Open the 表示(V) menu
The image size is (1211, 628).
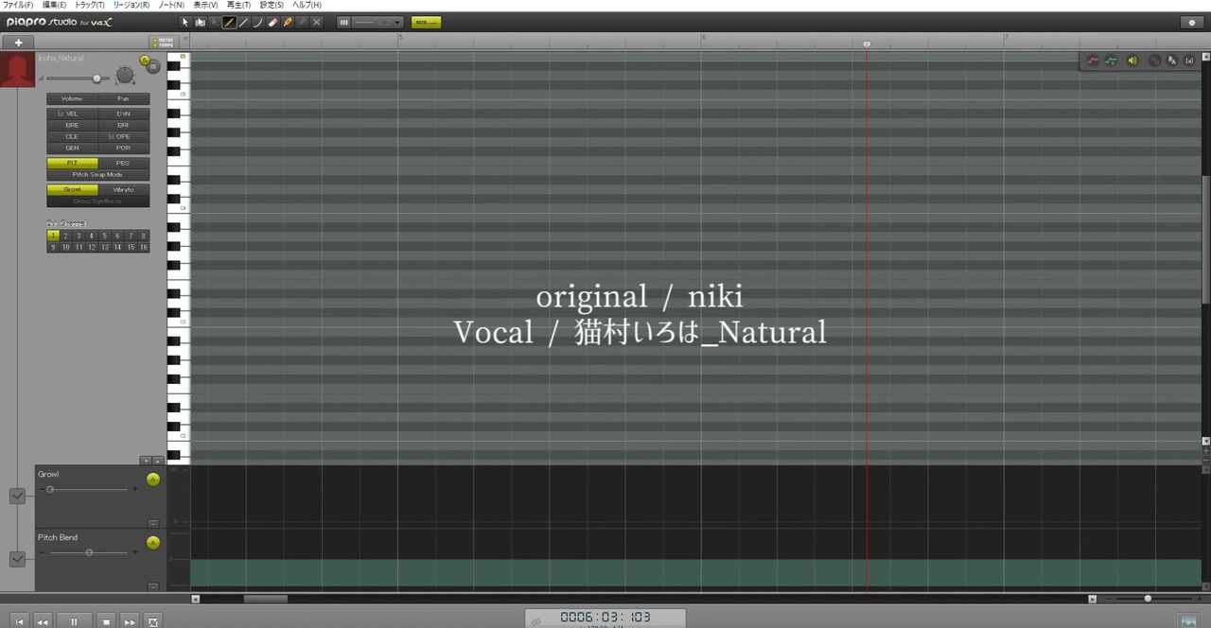click(x=206, y=5)
